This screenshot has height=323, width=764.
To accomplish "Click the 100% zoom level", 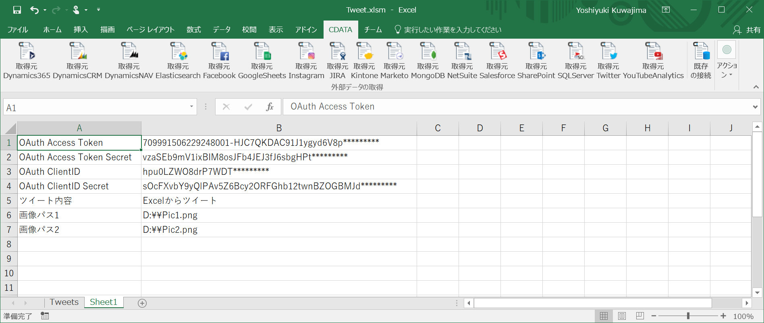I will click(743, 317).
